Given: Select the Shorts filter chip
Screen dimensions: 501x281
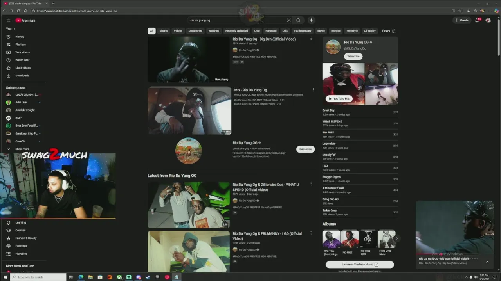Looking at the screenshot, I should click(164, 31).
